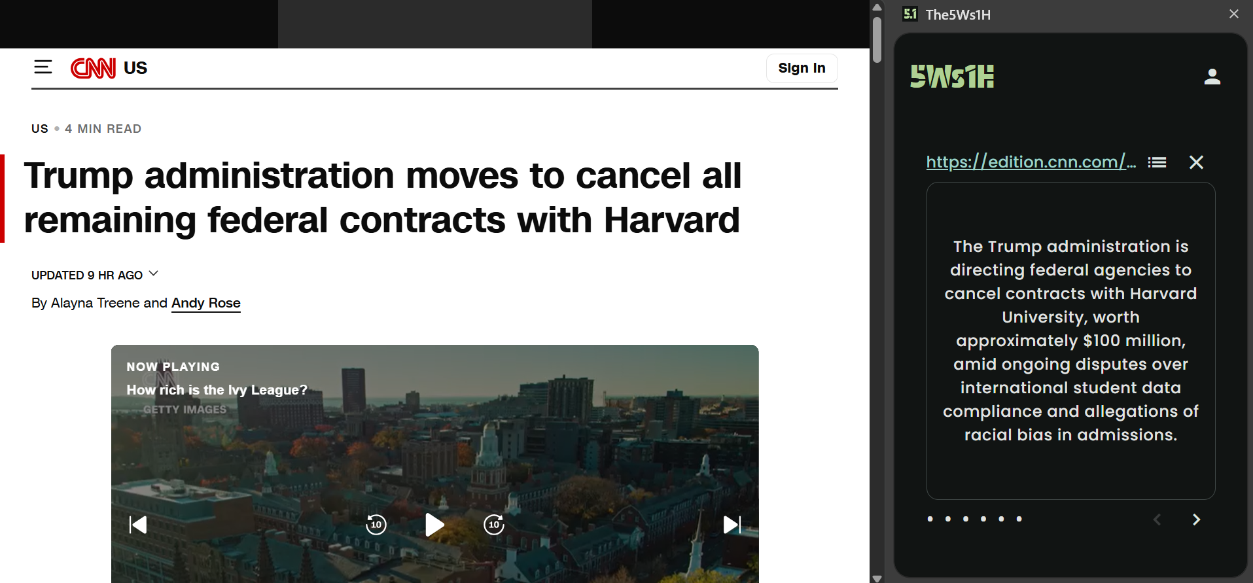Click the 'NOW PLAYING' label on video
The width and height of the screenshot is (1253, 583).
click(173, 367)
